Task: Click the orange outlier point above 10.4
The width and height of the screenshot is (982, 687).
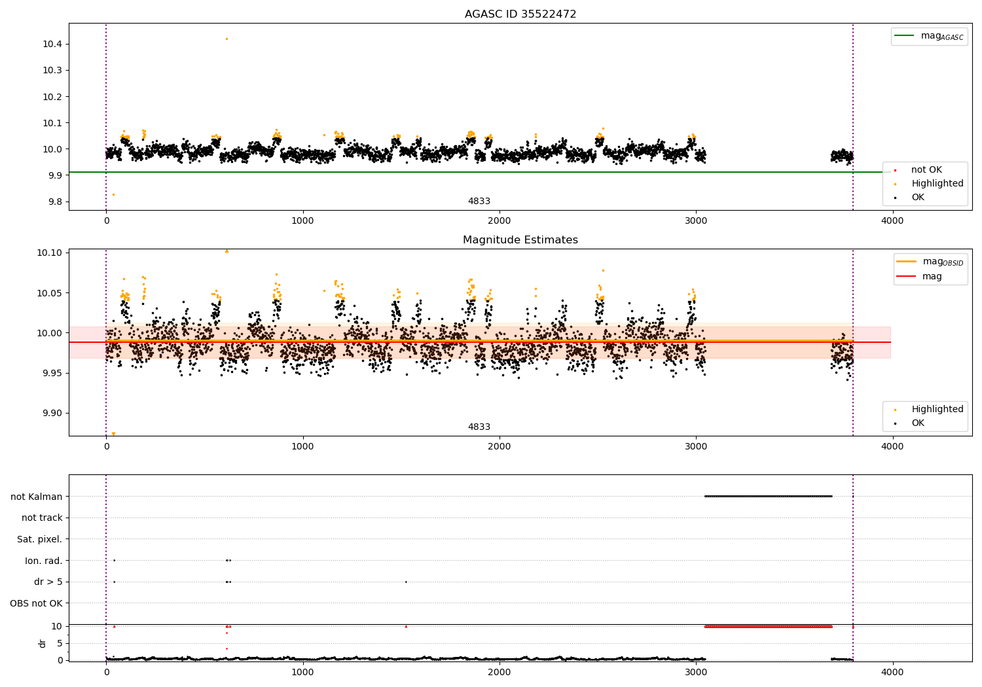Action: pyautogui.click(x=227, y=39)
